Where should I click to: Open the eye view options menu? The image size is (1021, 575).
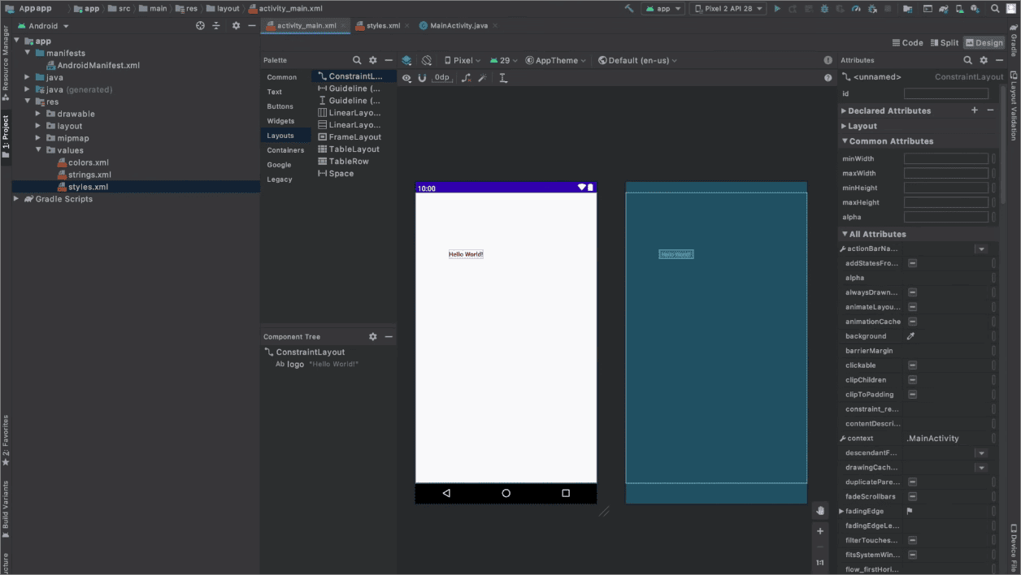coord(406,77)
